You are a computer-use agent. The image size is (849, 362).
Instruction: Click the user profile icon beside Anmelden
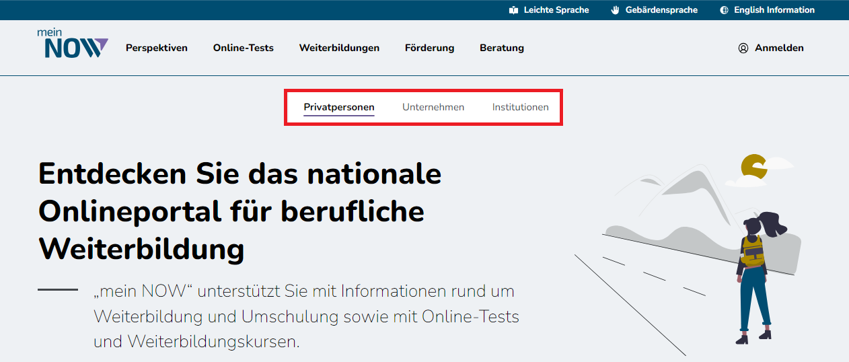[743, 48]
